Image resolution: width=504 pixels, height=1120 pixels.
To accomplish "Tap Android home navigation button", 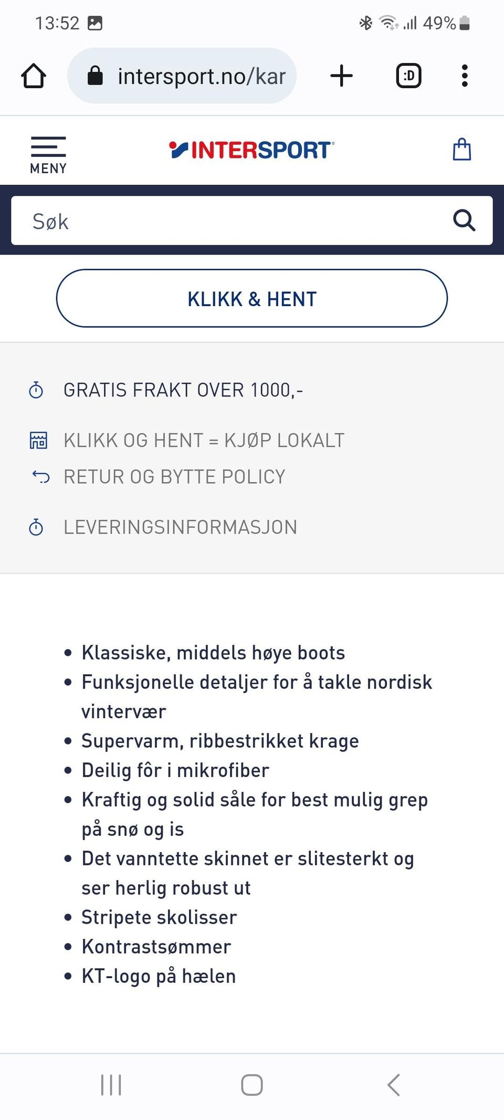I will [x=252, y=1085].
